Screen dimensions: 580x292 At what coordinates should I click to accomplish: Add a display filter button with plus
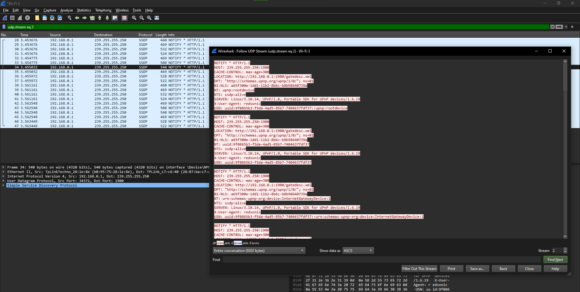pyautogui.click(x=572, y=27)
